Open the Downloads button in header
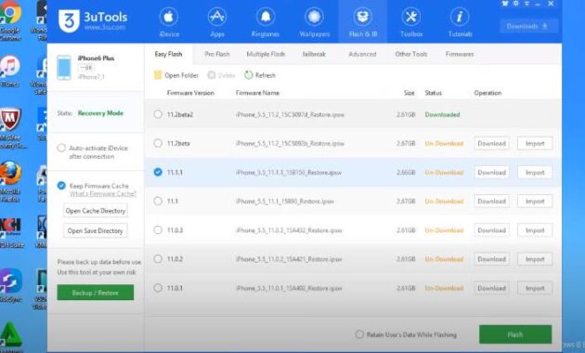Viewport: 585px width, 353px height. point(528,26)
